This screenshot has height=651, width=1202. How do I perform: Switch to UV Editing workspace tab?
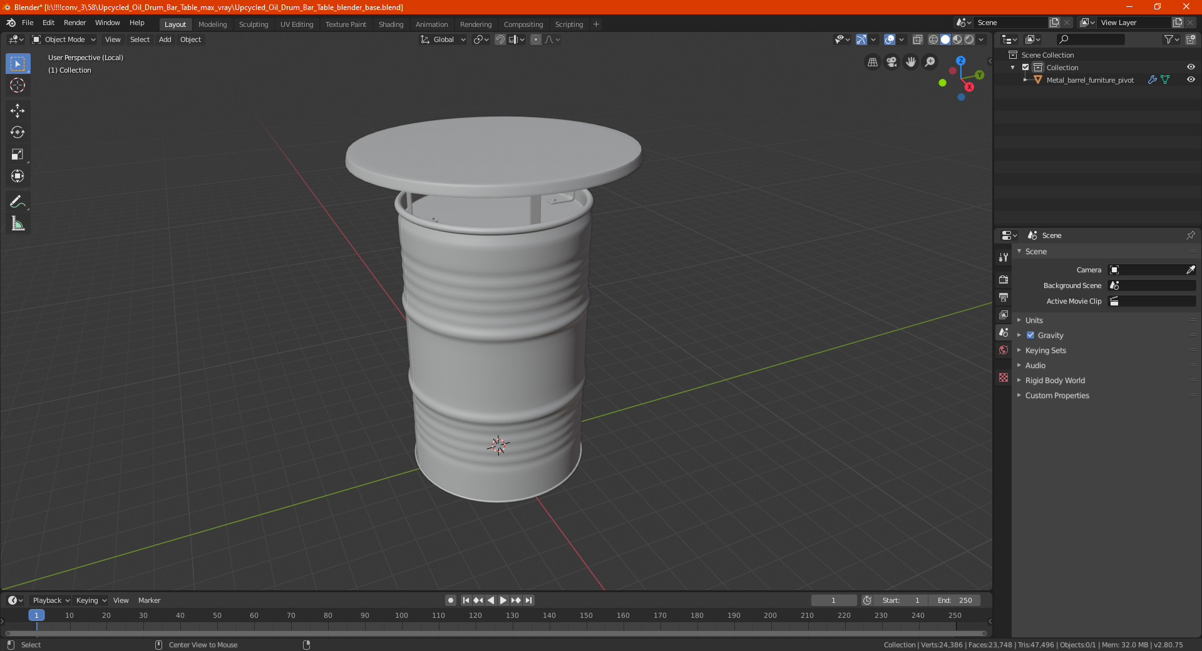(297, 24)
